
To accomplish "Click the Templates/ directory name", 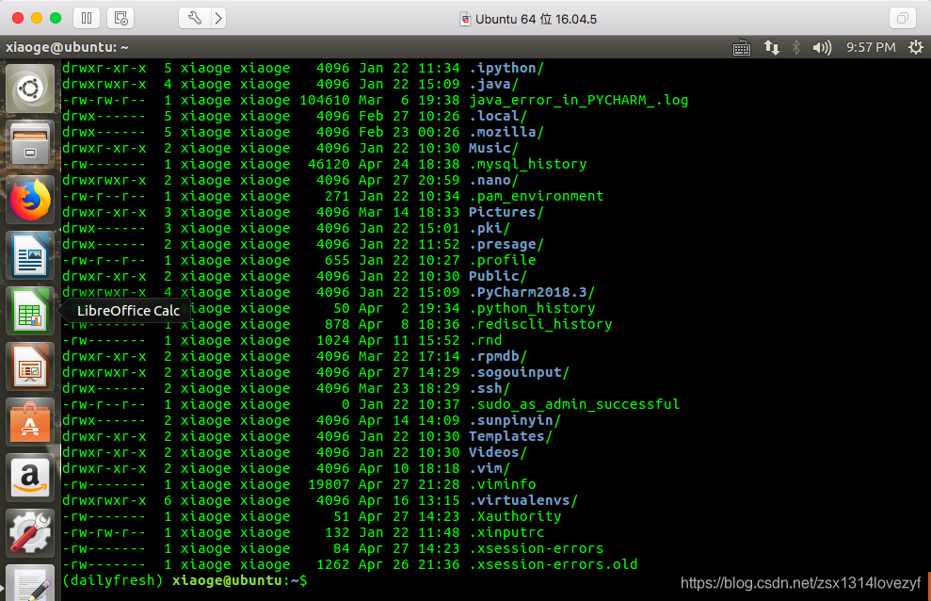I will coord(510,437).
